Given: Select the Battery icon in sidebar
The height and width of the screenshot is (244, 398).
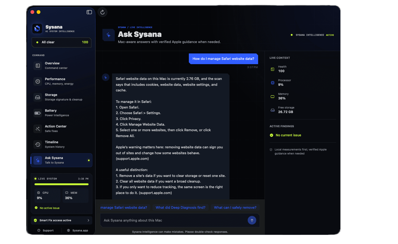Looking at the screenshot, I should (38, 113).
